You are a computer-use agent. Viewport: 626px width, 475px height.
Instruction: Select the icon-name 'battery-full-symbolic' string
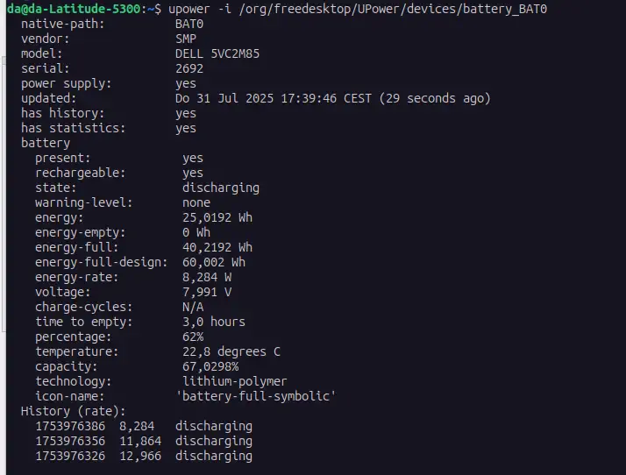(x=256, y=396)
